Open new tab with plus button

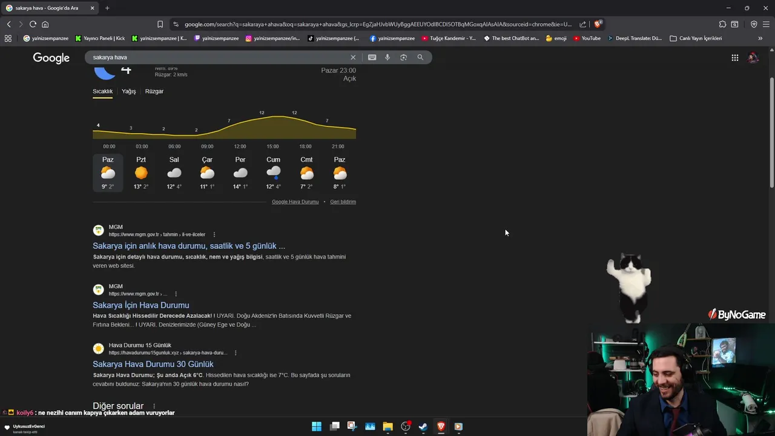[x=107, y=8]
